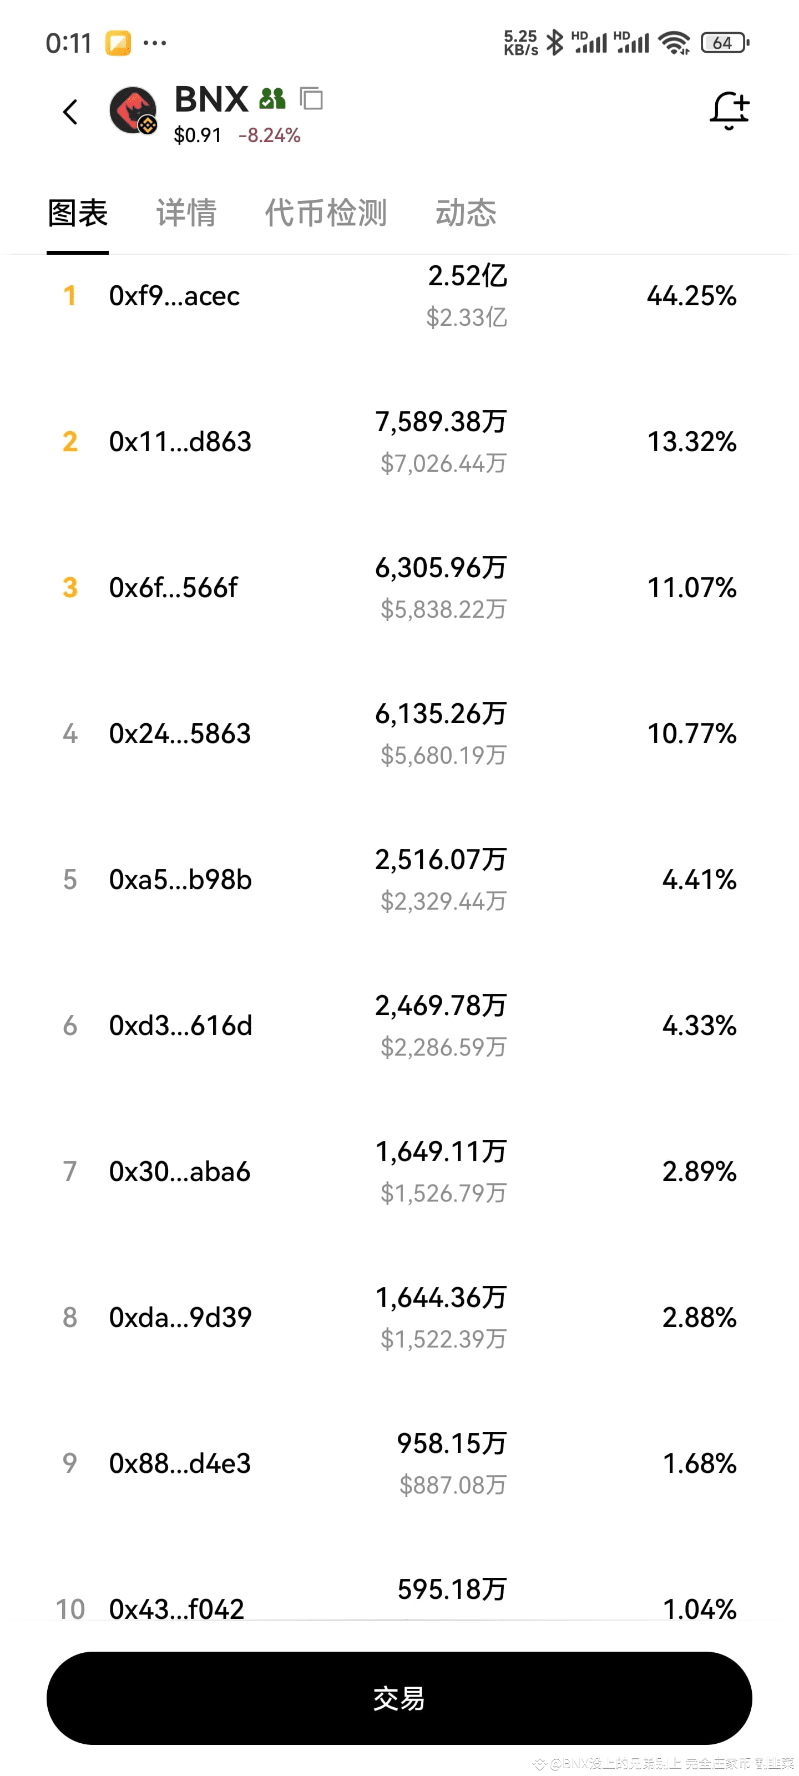Add a price alert with the bell icon
The width and height of the screenshot is (799, 1776).
(x=730, y=110)
